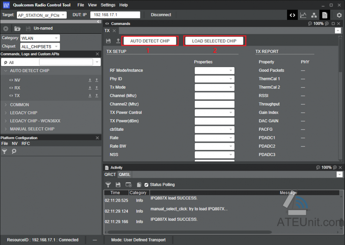Click download icon on the TX tree row

[90, 95]
